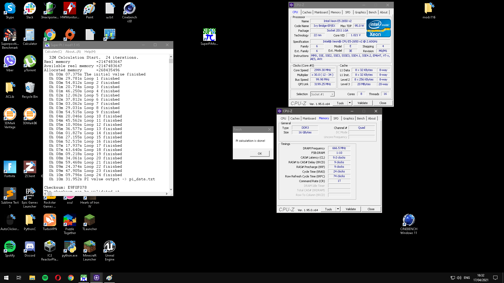Click OK in the Finish dialog

pyautogui.click(x=260, y=154)
